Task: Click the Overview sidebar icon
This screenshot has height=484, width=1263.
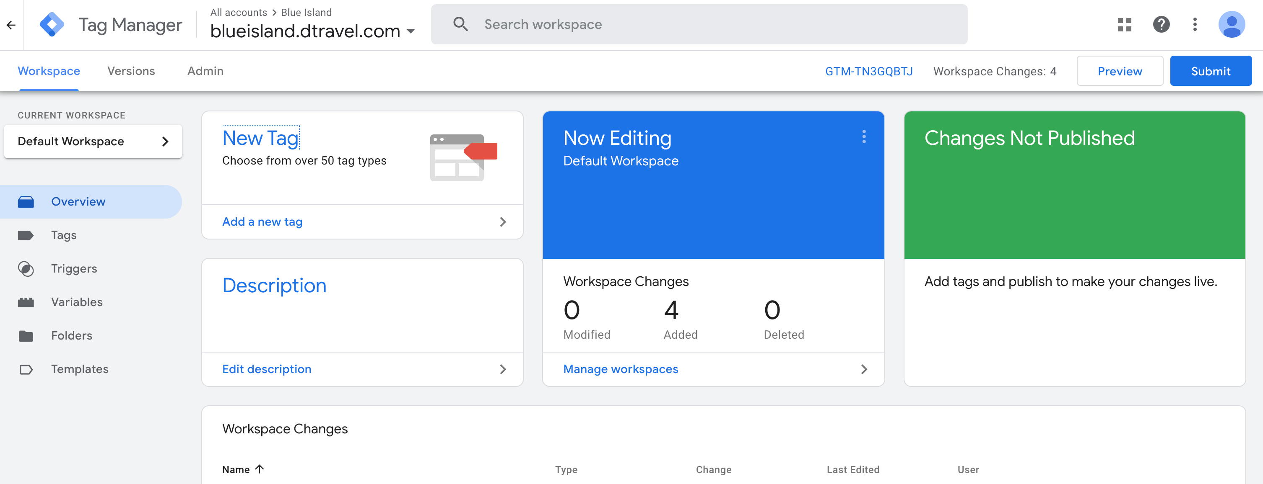Action: [x=26, y=202]
